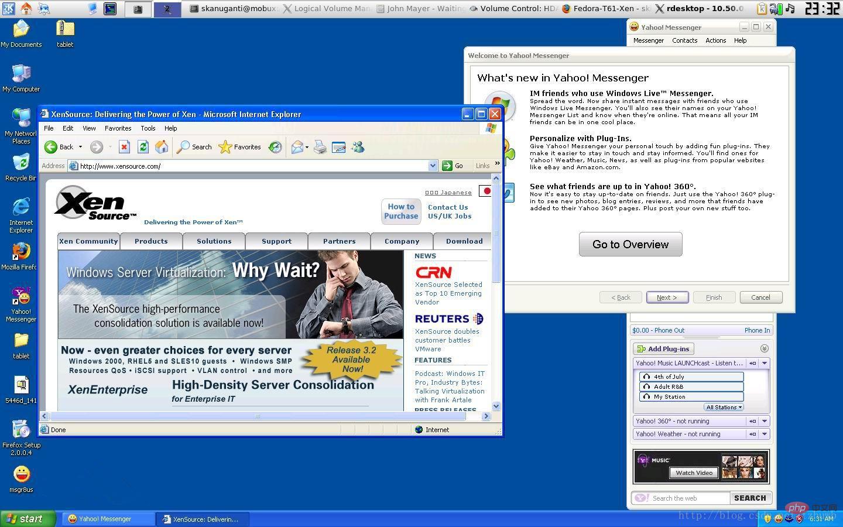The height and width of the screenshot is (527, 843).
Task: Select the Mozilla Firefox desktop icon
Action: [x=19, y=256]
